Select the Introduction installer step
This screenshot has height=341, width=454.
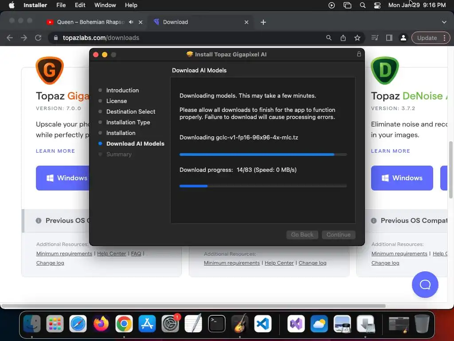(122, 90)
